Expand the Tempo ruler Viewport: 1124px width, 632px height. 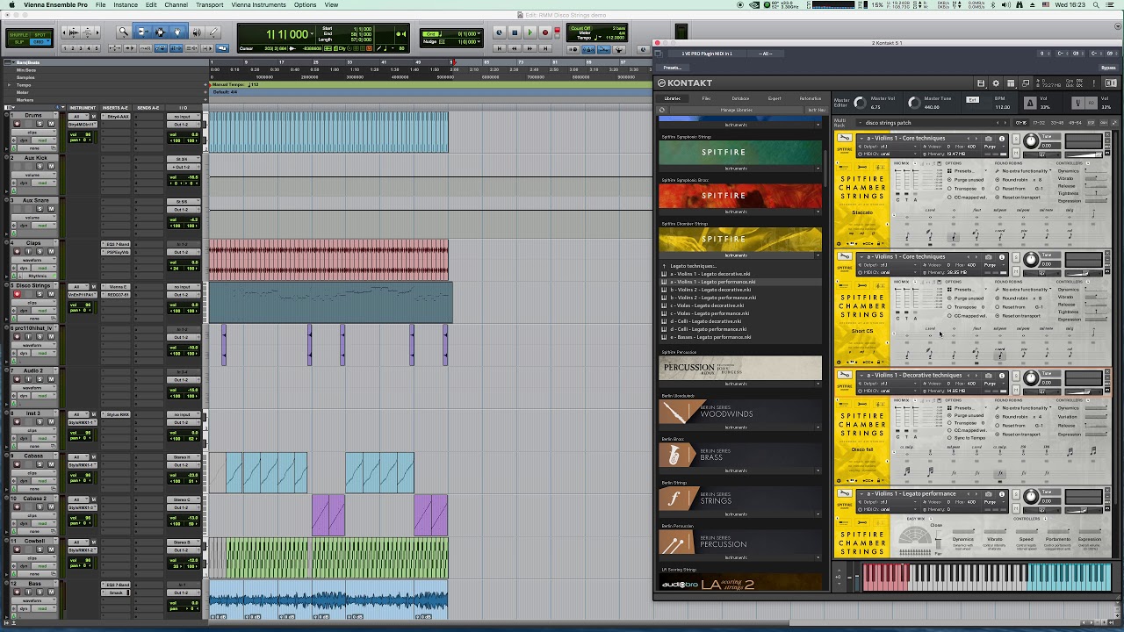coord(10,85)
